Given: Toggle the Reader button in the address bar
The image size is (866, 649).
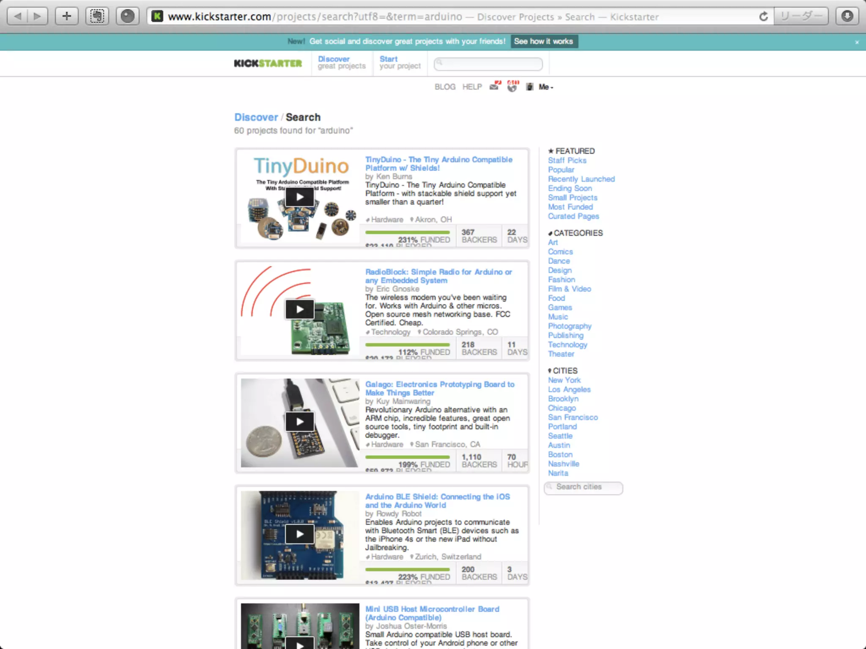Looking at the screenshot, I should [x=800, y=16].
